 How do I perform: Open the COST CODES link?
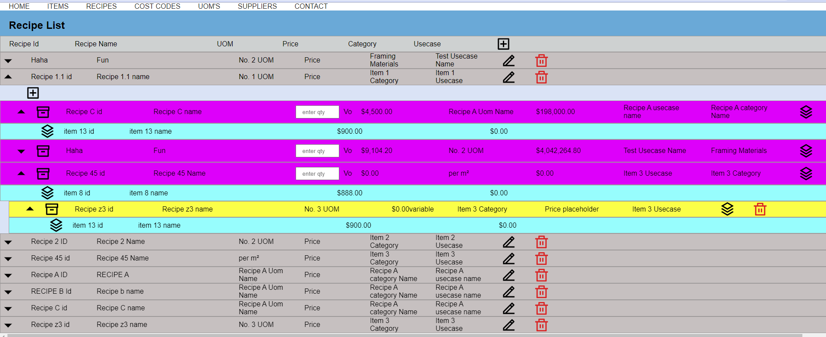(x=157, y=6)
